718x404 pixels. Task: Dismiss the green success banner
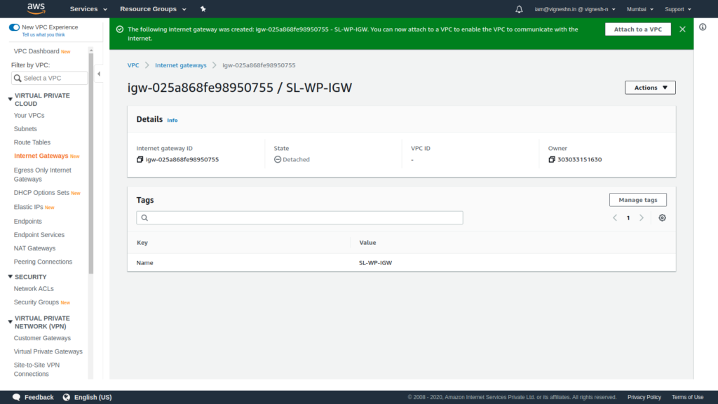point(682,29)
